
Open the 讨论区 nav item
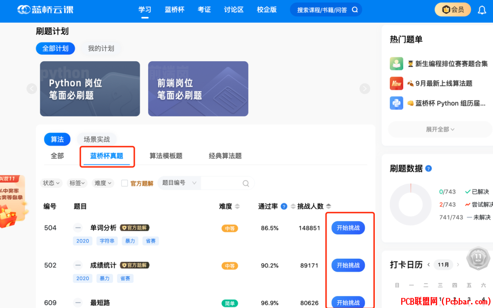coord(234,10)
